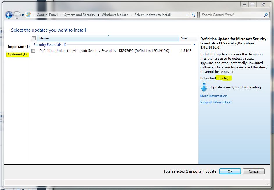Click the 1.3 MB size value
274x190 pixels.
[186, 51]
